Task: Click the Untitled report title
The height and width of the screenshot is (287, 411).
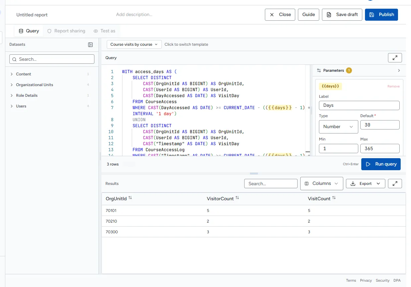Action: 32,15
